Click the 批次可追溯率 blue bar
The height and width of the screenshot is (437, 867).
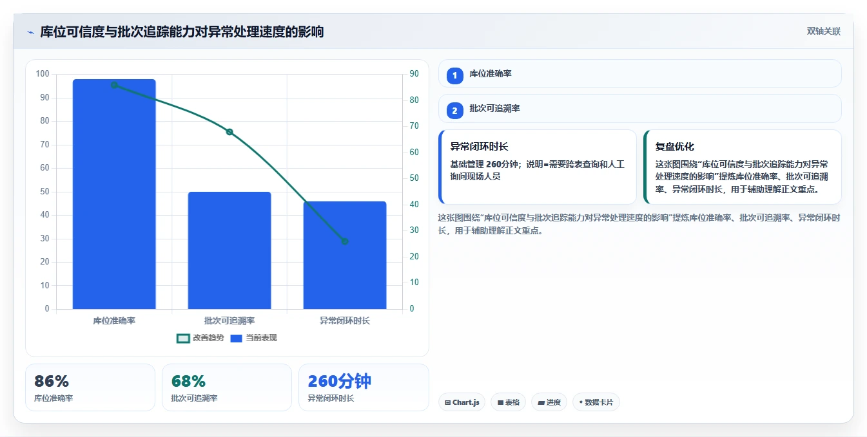229,250
